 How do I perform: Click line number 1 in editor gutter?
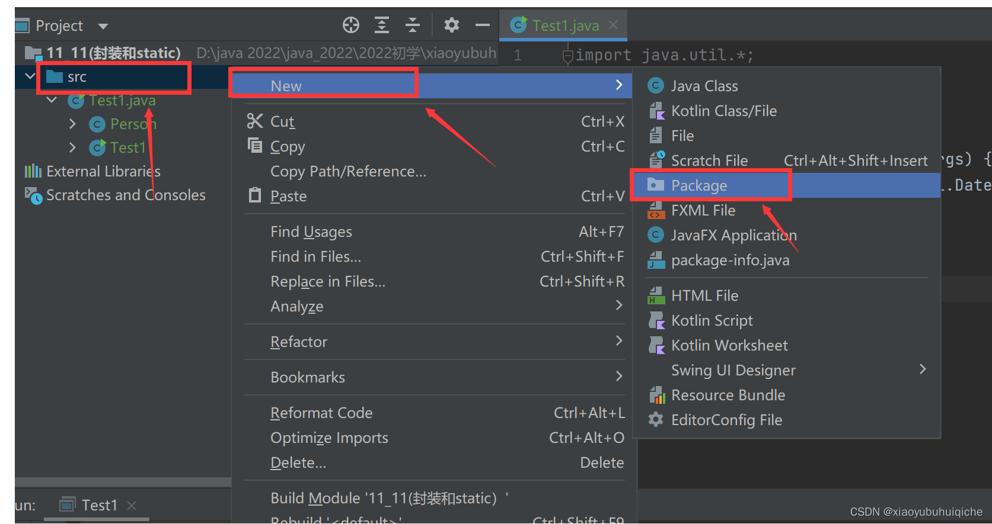pyautogui.click(x=518, y=56)
